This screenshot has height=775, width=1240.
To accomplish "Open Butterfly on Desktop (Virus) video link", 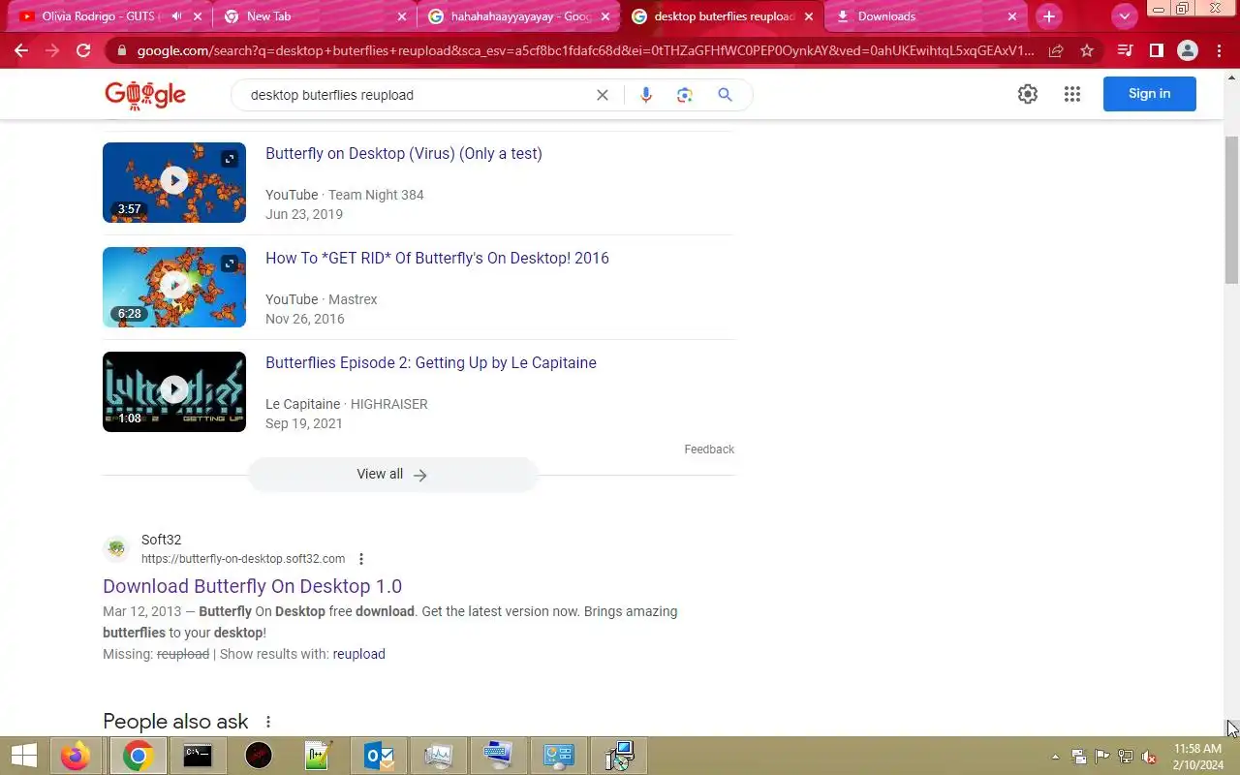I will 404,154.
